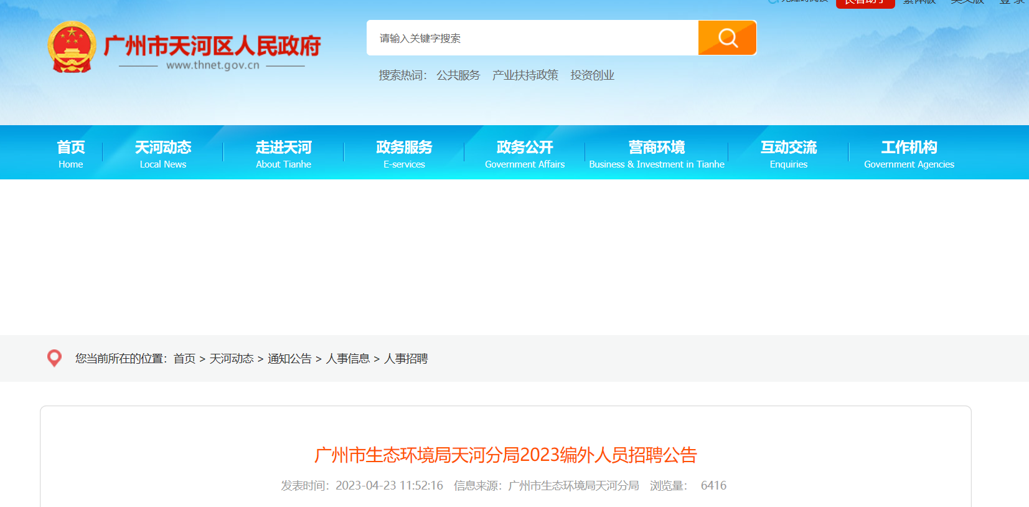Go to 首页 in the breadcrumb
The height and width of the screenshot is (507, 1029).
pos(184,359)
